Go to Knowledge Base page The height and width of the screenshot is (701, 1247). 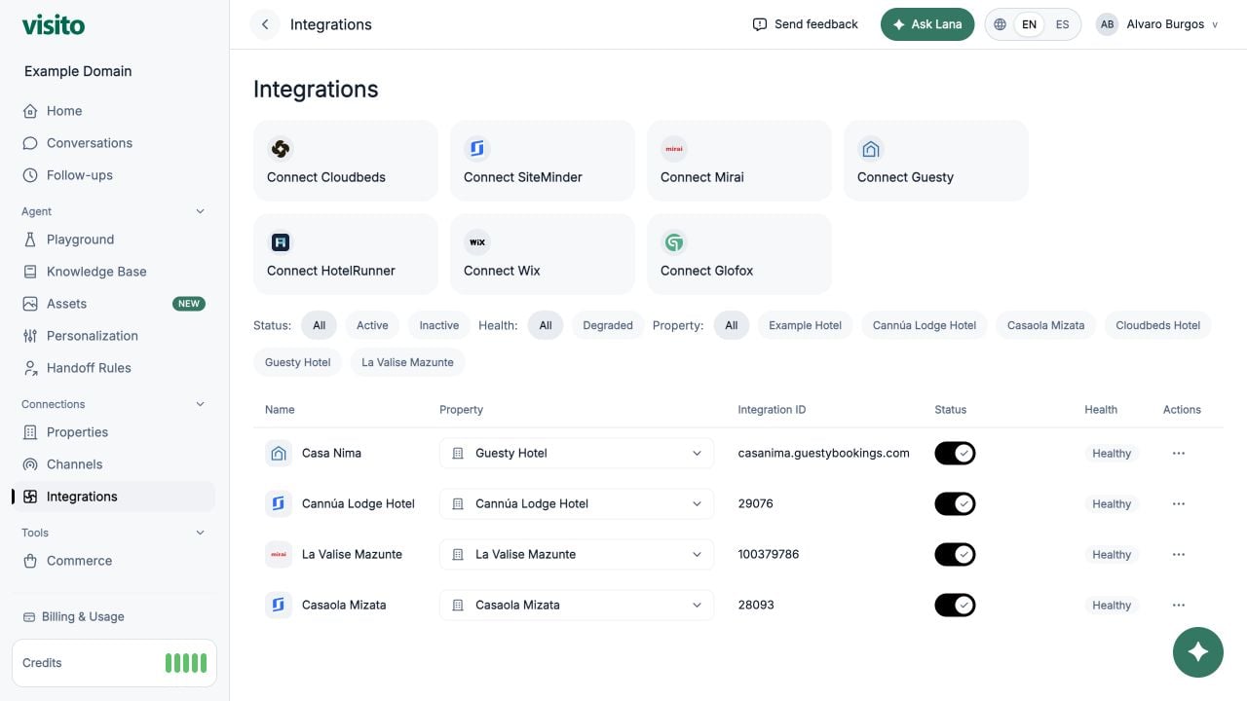(x=114, y=272)
